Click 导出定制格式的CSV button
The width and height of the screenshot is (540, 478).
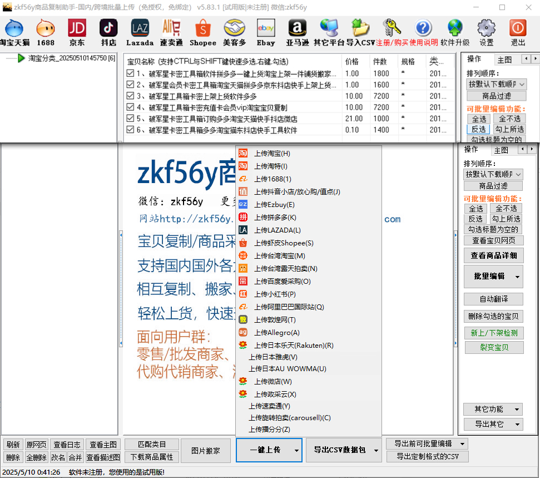[427, 457]
